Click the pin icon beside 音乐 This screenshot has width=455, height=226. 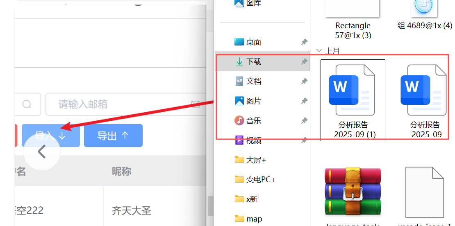pyautogui.click(x=304, y=120)
